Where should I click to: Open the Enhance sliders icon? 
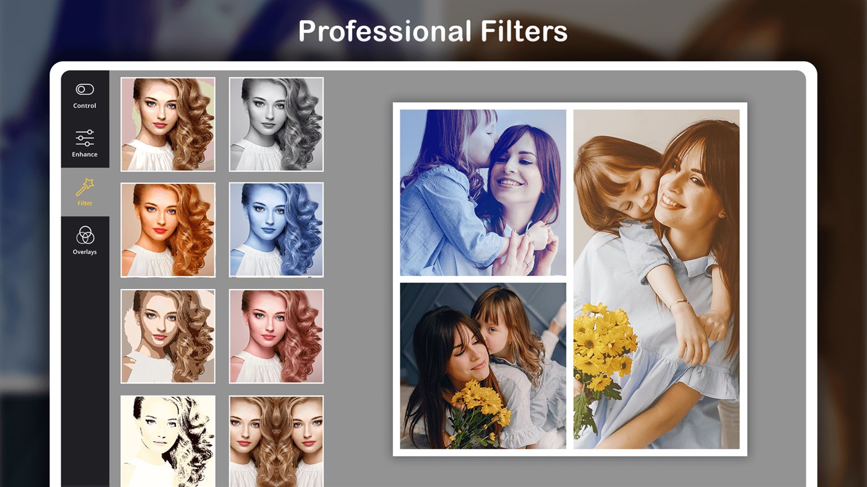tap(84, 137)
